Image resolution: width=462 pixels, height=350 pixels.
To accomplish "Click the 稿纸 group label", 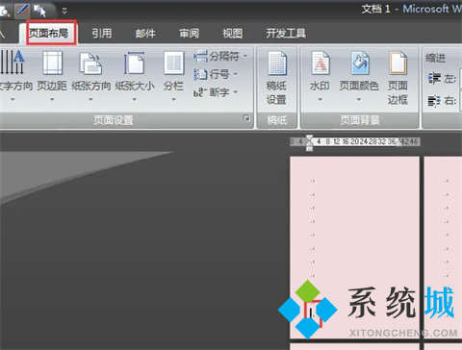I will (x=277, y=120).
